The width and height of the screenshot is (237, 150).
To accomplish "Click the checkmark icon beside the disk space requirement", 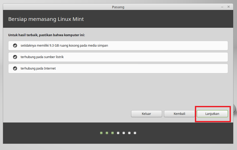I will coord(15,46).
